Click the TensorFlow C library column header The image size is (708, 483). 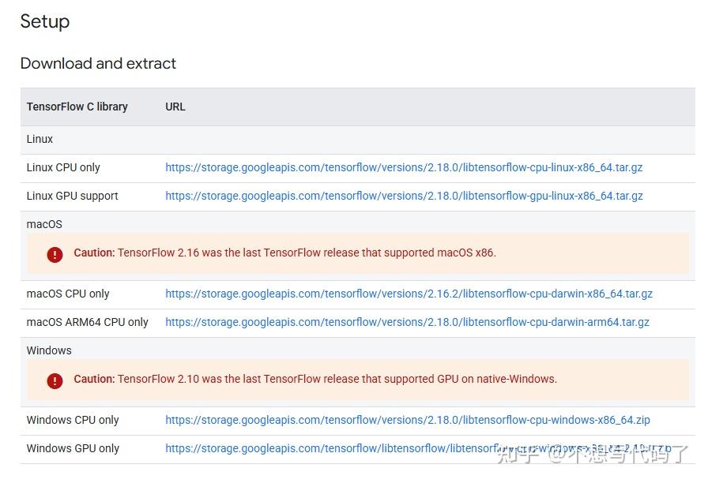[77, 107]
